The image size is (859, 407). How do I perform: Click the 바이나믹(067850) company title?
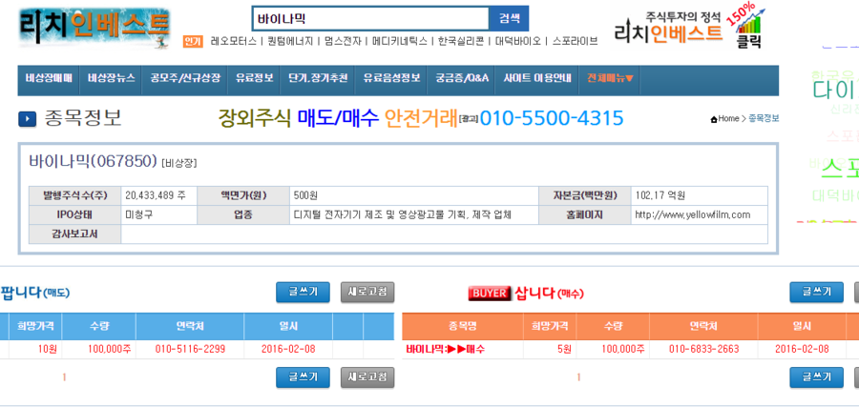pos(94,161)
